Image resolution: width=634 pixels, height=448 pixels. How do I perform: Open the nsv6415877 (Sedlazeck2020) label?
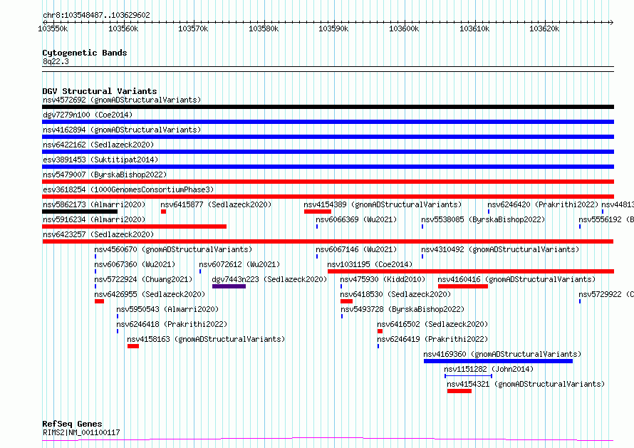click(216, 204)
